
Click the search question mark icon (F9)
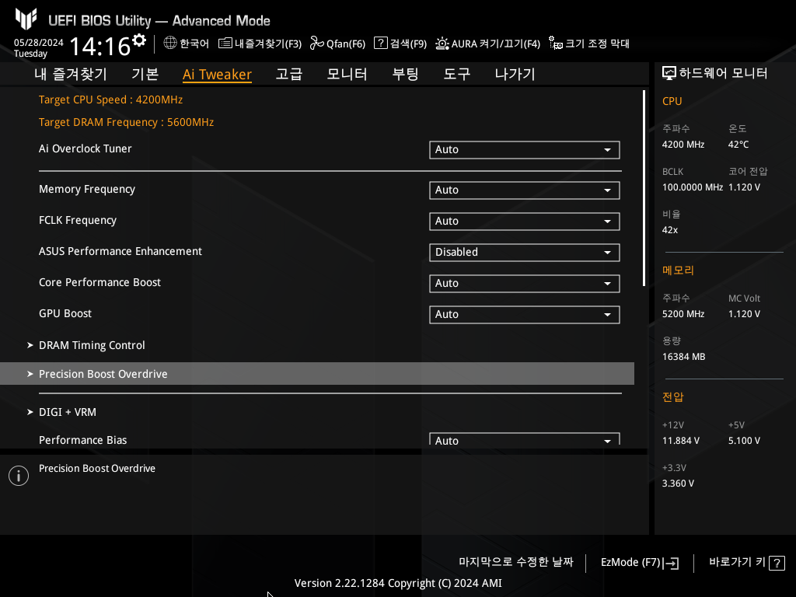pos(381,43)
